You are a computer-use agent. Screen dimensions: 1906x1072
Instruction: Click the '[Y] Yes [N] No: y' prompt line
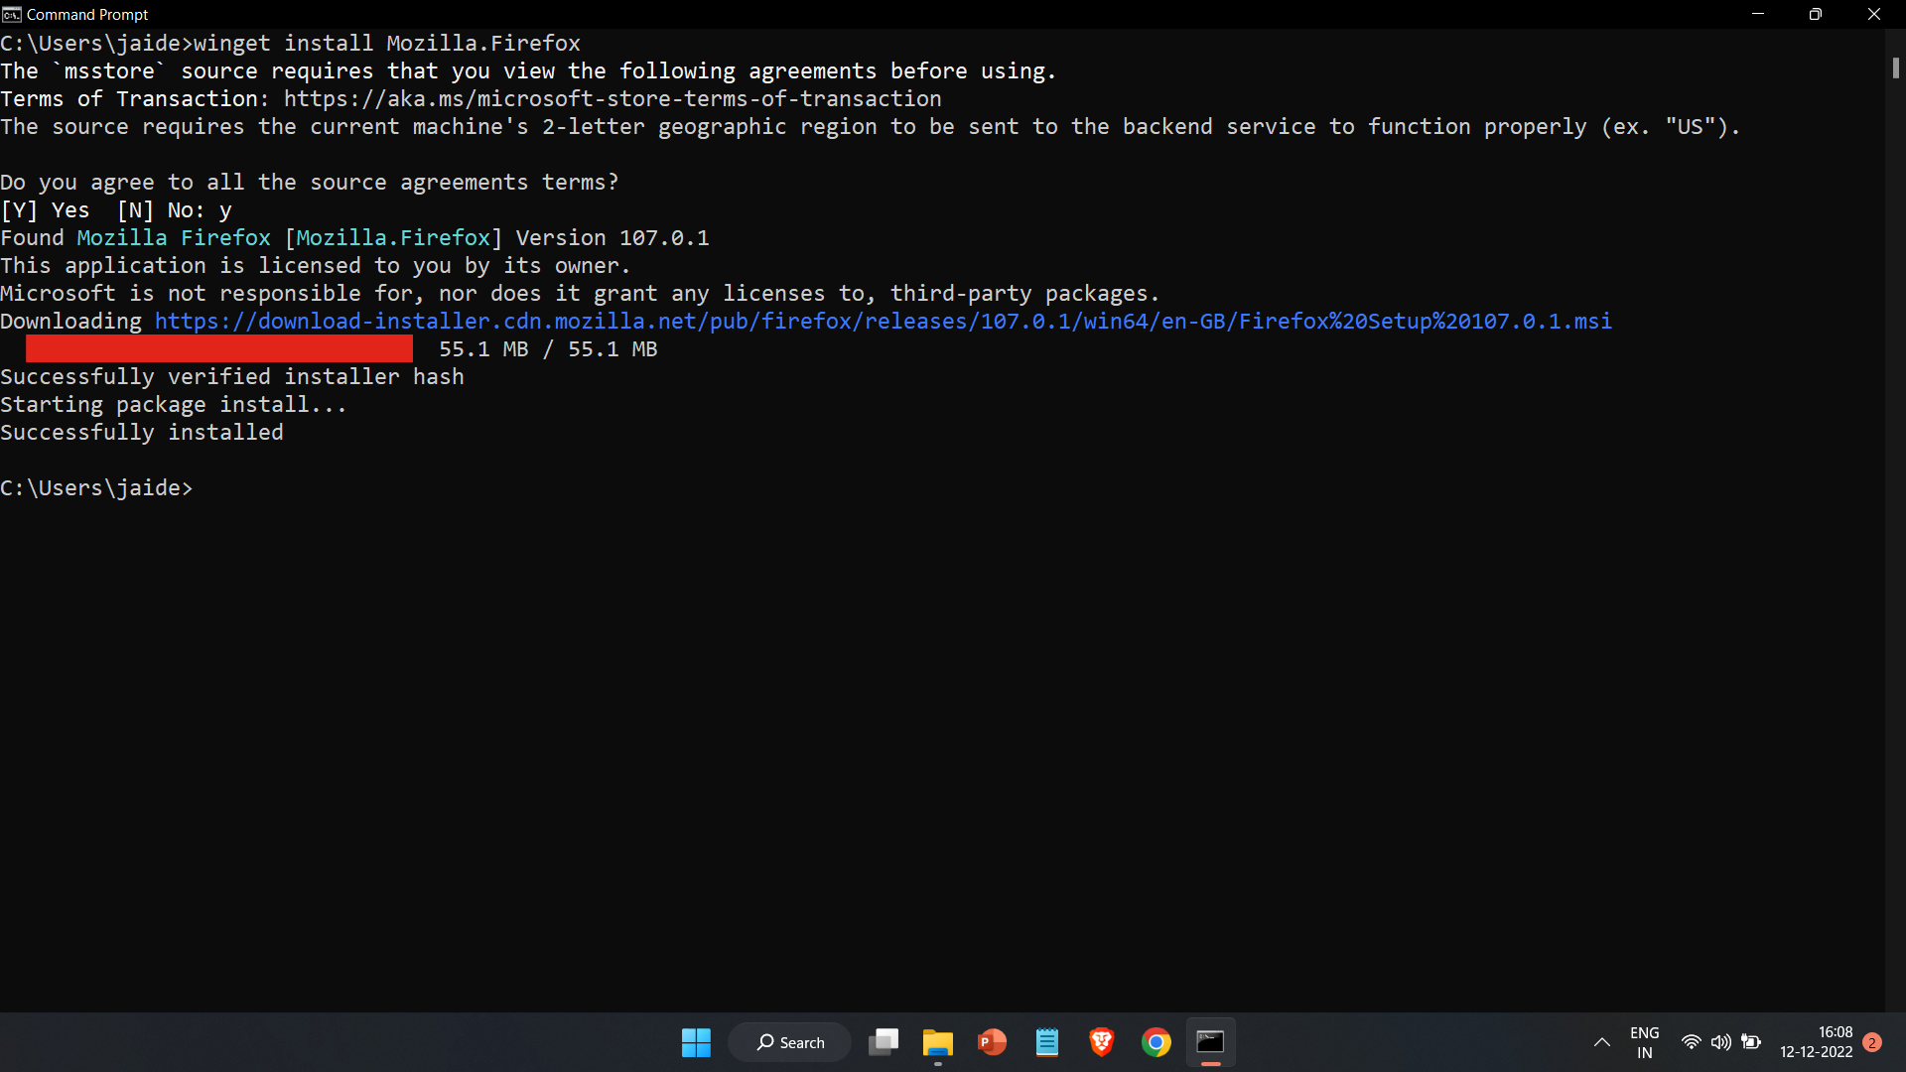pos(116,210)
